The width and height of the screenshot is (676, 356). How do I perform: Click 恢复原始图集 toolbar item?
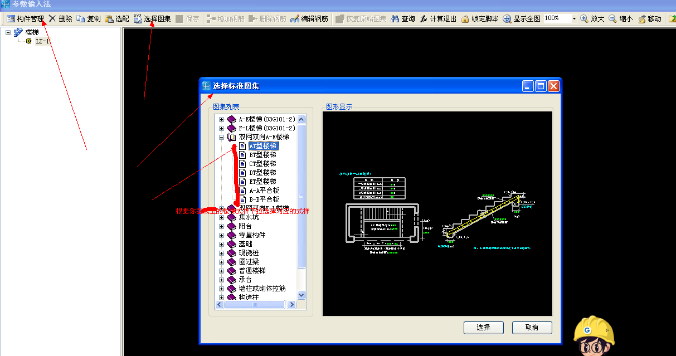point(361,18)
